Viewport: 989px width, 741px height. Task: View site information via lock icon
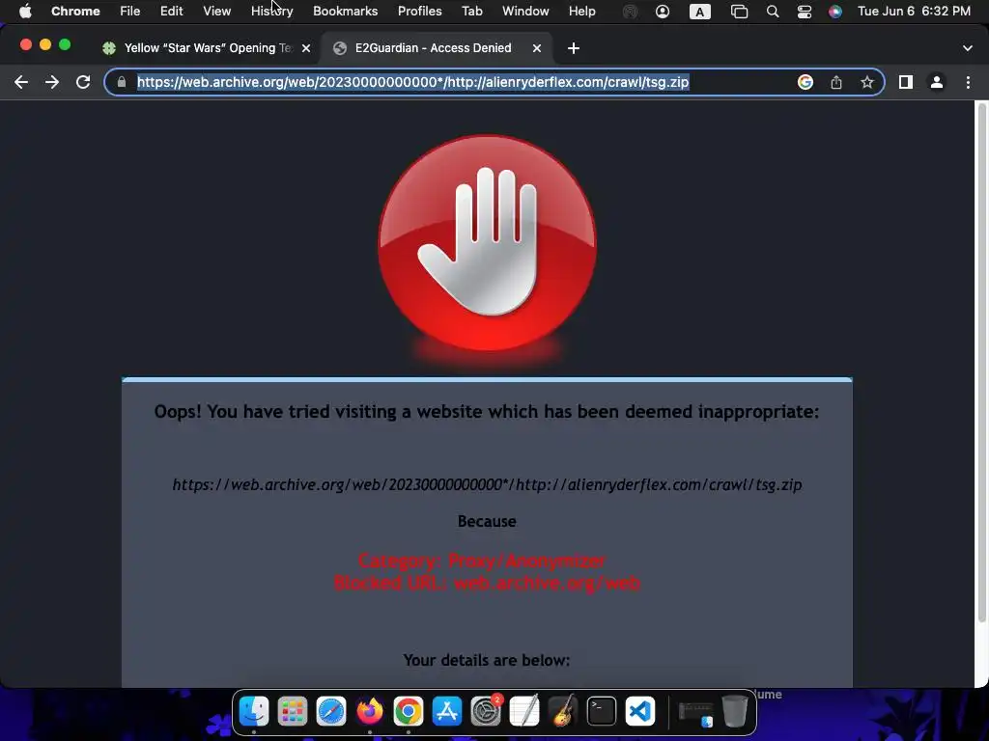(x=122, y=82)
